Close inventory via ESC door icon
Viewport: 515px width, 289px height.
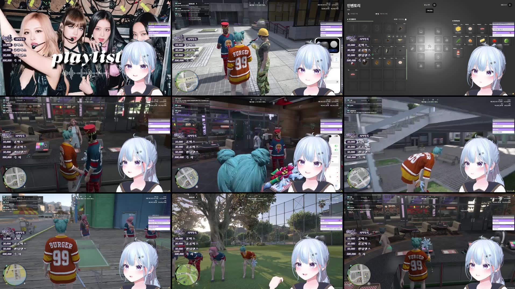tap(510, 5)
